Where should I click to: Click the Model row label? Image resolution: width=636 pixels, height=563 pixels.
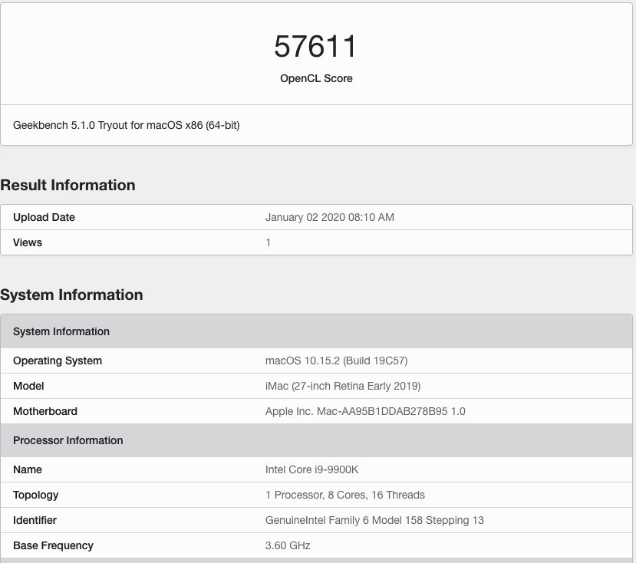[28, 386]
